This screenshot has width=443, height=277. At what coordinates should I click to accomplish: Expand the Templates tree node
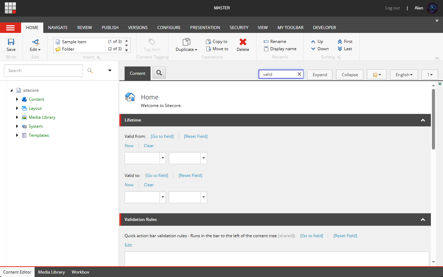click(x=17, y=135)
